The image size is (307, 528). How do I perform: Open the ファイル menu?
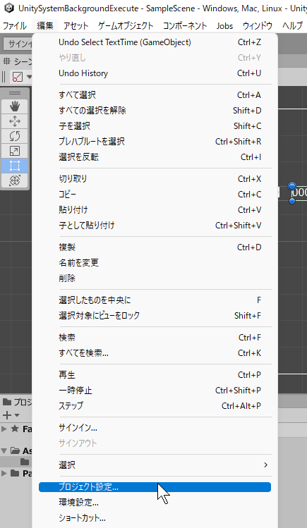(15, 25)
